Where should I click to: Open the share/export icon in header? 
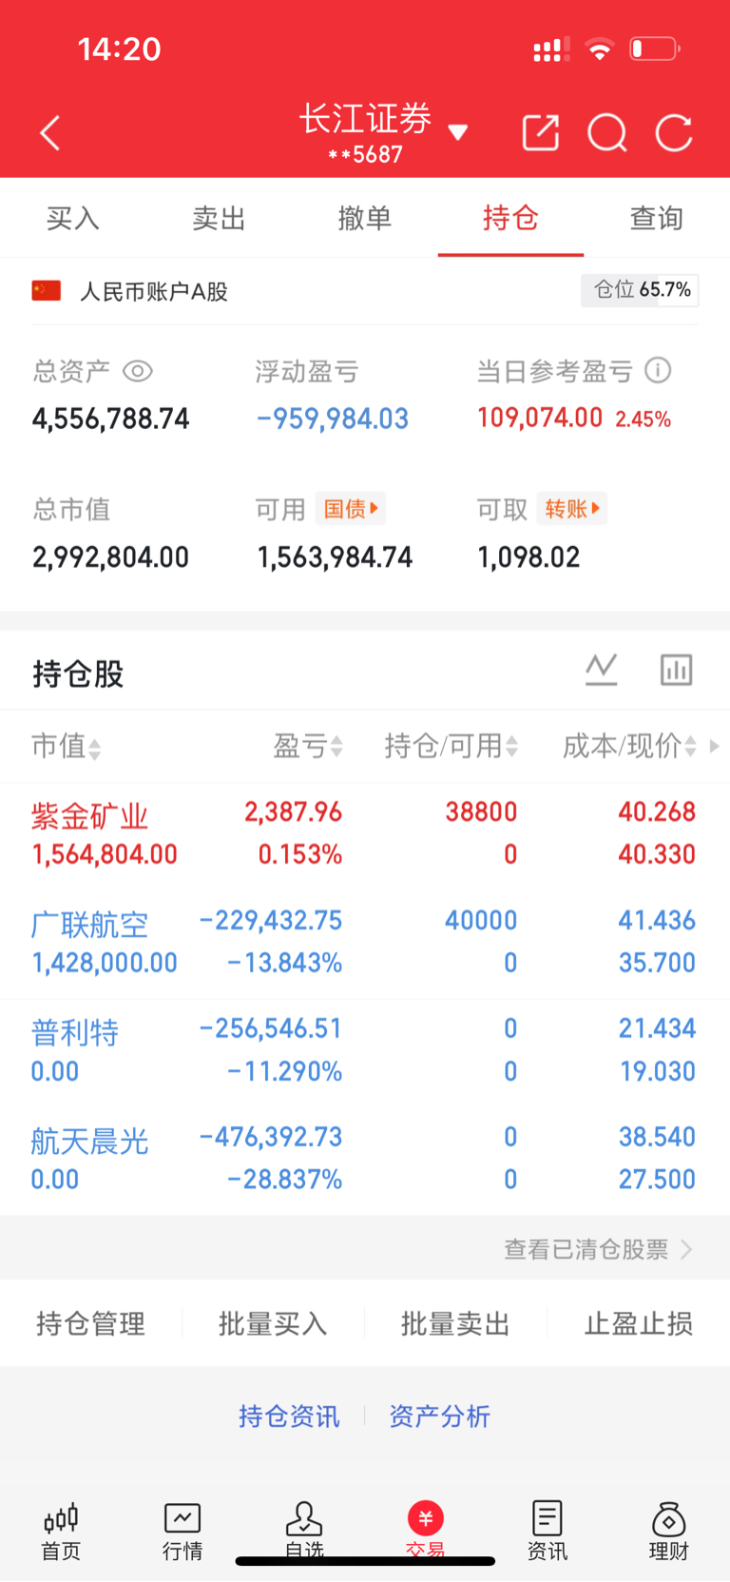541,133
